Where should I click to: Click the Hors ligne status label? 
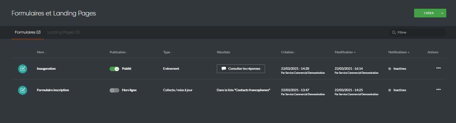[x=129, y=90]
